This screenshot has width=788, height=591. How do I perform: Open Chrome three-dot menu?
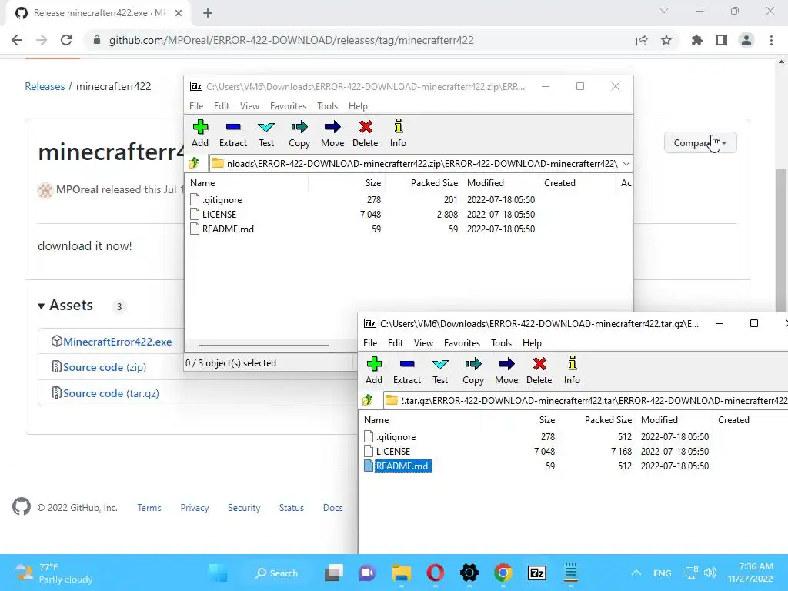pos(771,40)
